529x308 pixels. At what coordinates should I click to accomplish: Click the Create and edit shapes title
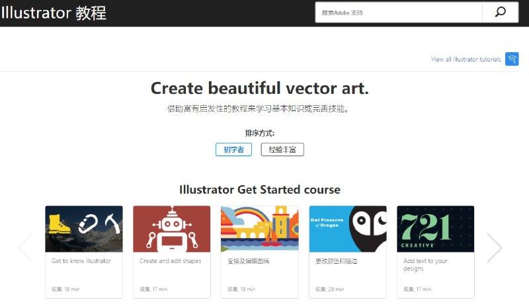pos(171,261)
